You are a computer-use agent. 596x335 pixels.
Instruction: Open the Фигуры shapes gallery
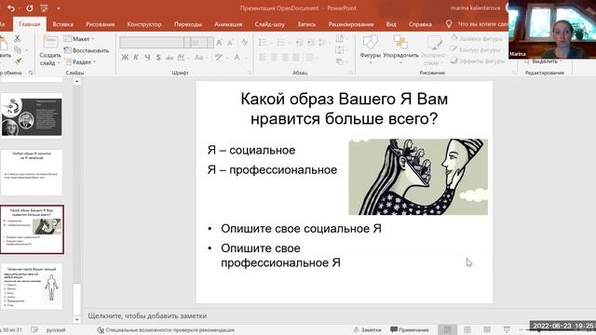pyautogui.click(x=371, y=48)
